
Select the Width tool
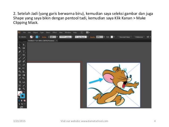[20, 68]
